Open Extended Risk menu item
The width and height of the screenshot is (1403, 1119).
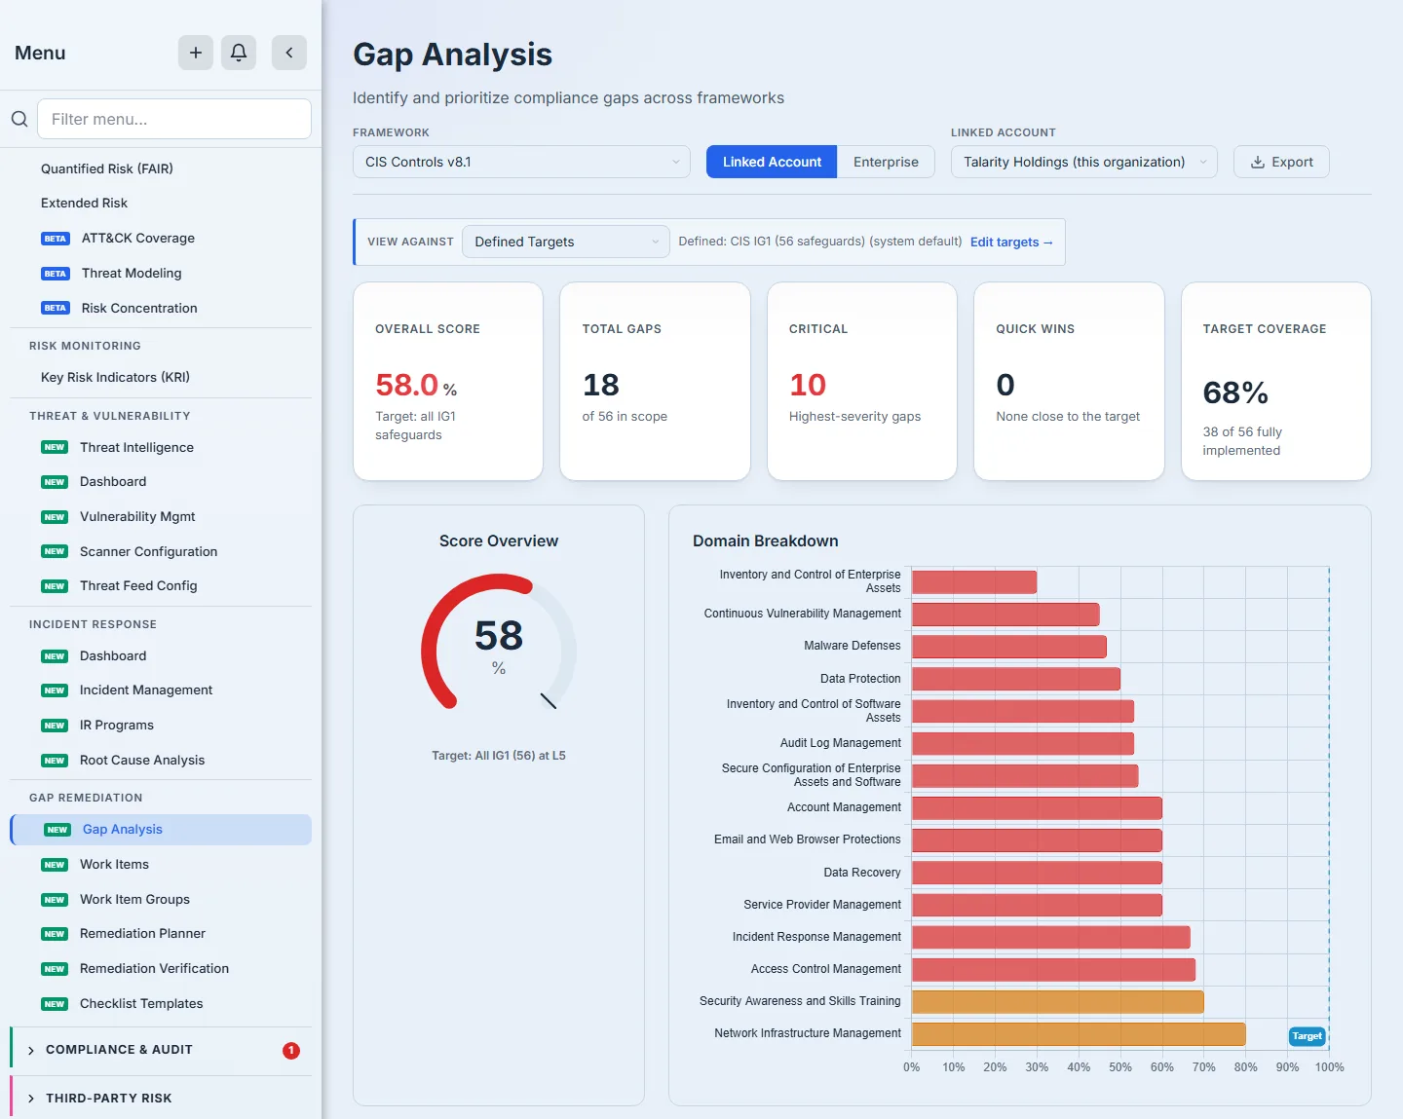(84, 203)
